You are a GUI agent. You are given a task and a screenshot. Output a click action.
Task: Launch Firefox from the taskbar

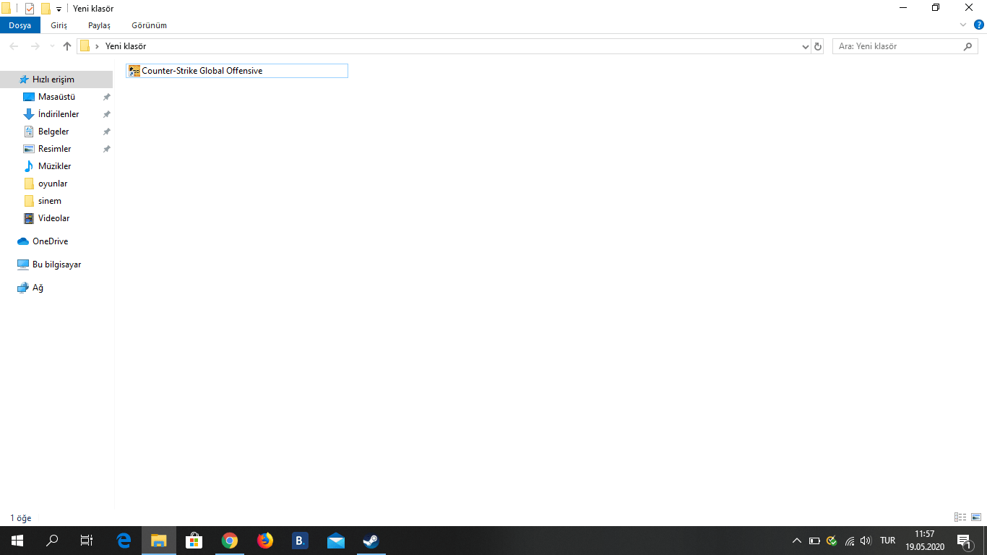click(x=265, y=541)
